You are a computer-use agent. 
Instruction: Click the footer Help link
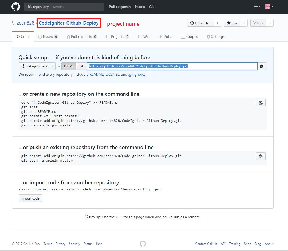click(x=99, y=244)
